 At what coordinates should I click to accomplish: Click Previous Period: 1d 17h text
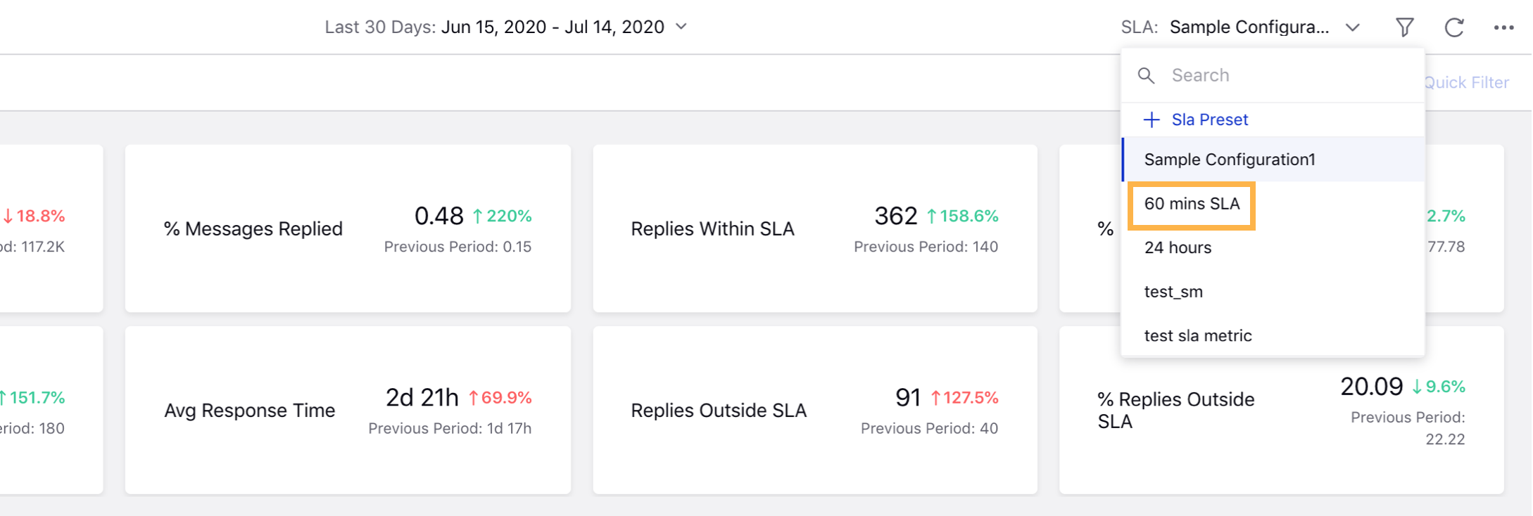[x=450, y=428]
